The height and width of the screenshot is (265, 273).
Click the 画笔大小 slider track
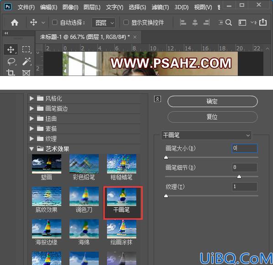point(212,157)
